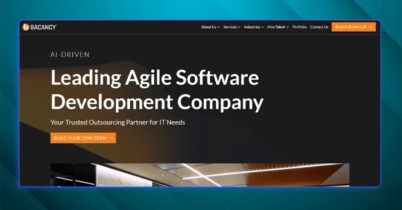Click the orange Bacancy logo icon
The height and width of the screenshot is (210, 402).
point(26,27)
